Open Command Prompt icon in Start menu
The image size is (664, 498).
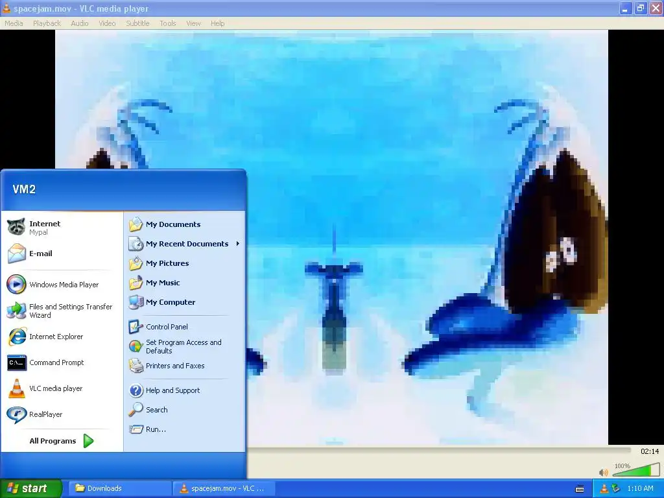click(16, 362)
